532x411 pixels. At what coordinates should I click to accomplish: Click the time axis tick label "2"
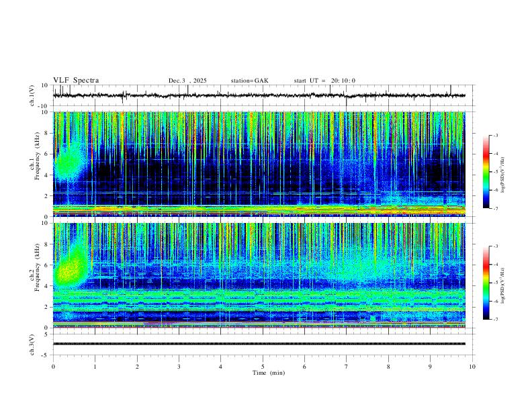pos(137,367)
